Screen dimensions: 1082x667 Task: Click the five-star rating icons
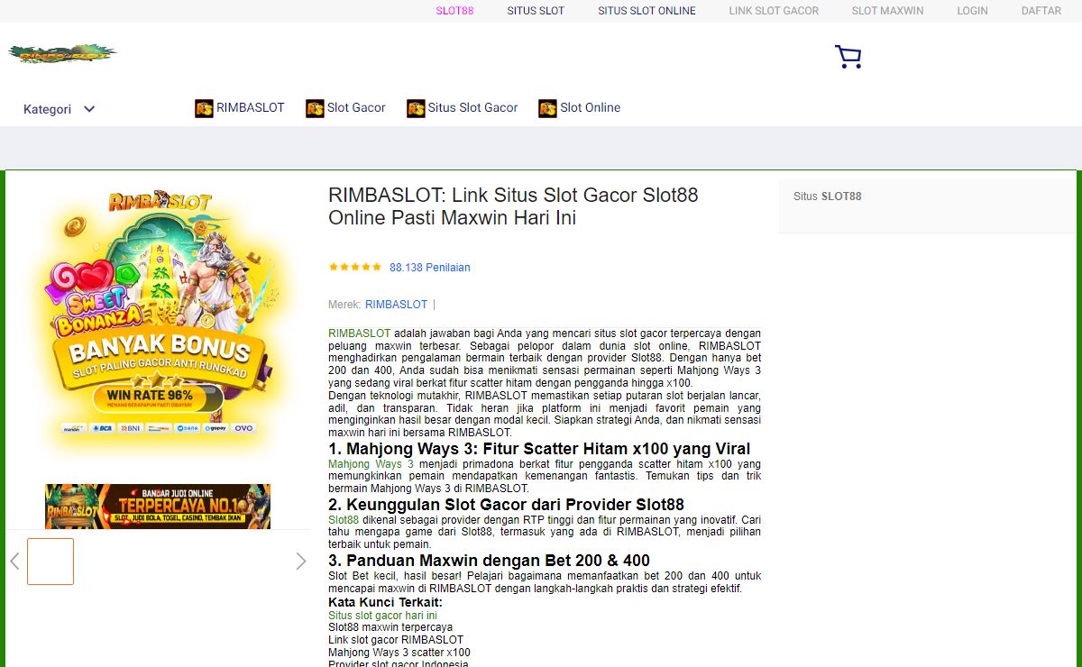click(355, 267)
